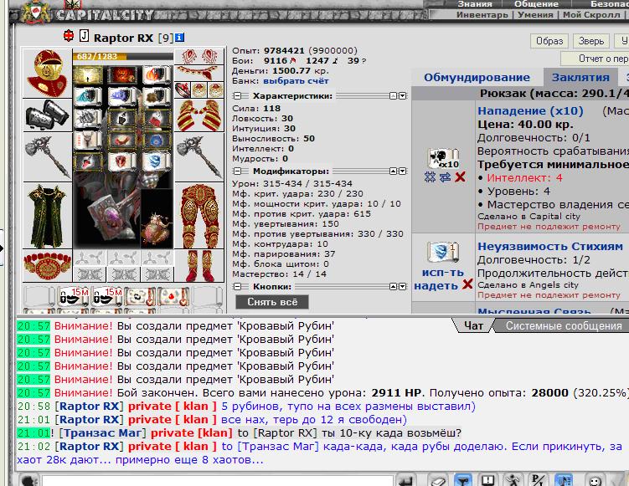The width and height of the screenshot is (629, 486).
Task: Click the red boots equipment slot
Action: click(199, 266)
